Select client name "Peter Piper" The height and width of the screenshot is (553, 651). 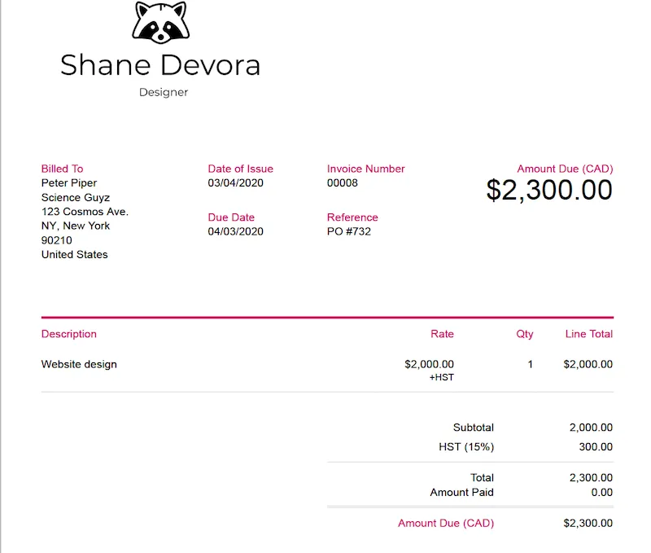click(69, 183)
